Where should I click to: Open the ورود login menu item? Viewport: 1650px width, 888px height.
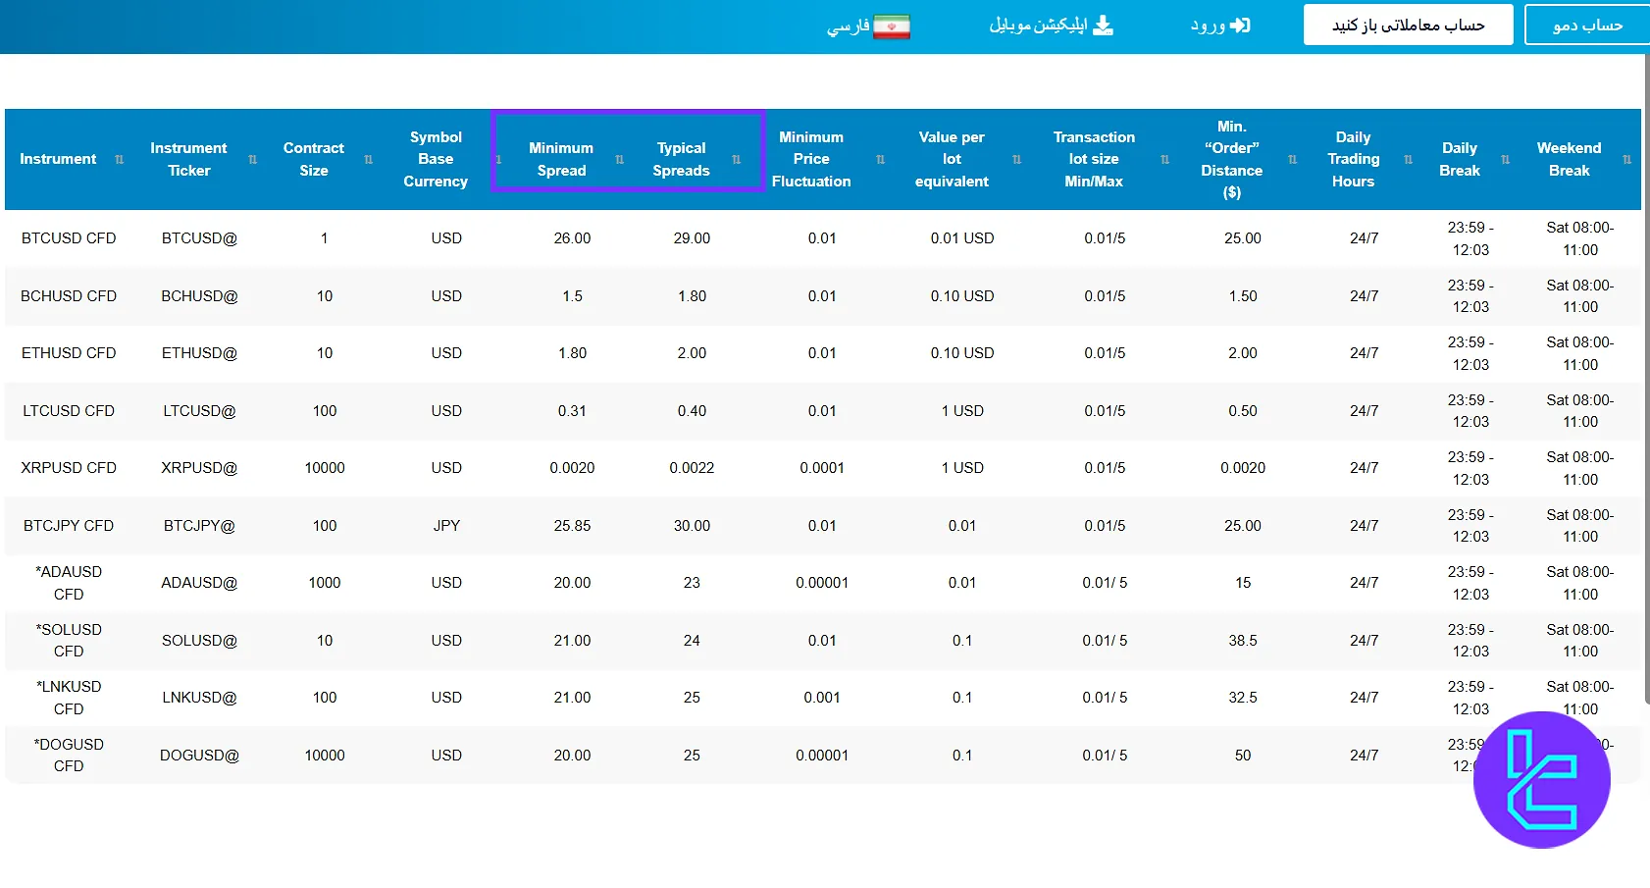[x=1209, y=26]
